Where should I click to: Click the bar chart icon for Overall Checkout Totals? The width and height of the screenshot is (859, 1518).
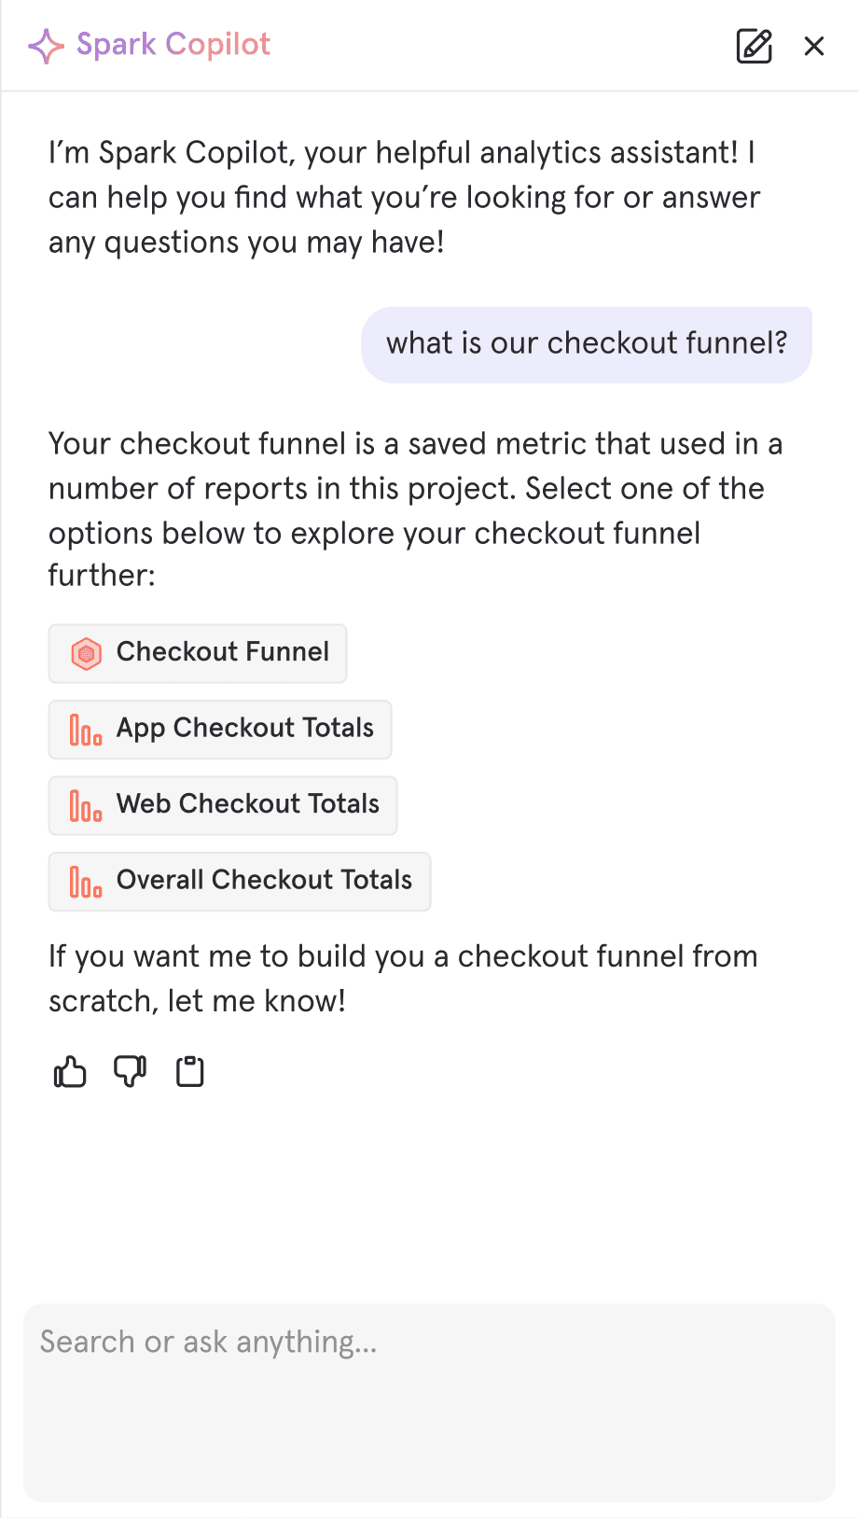(x=86, y=881)
